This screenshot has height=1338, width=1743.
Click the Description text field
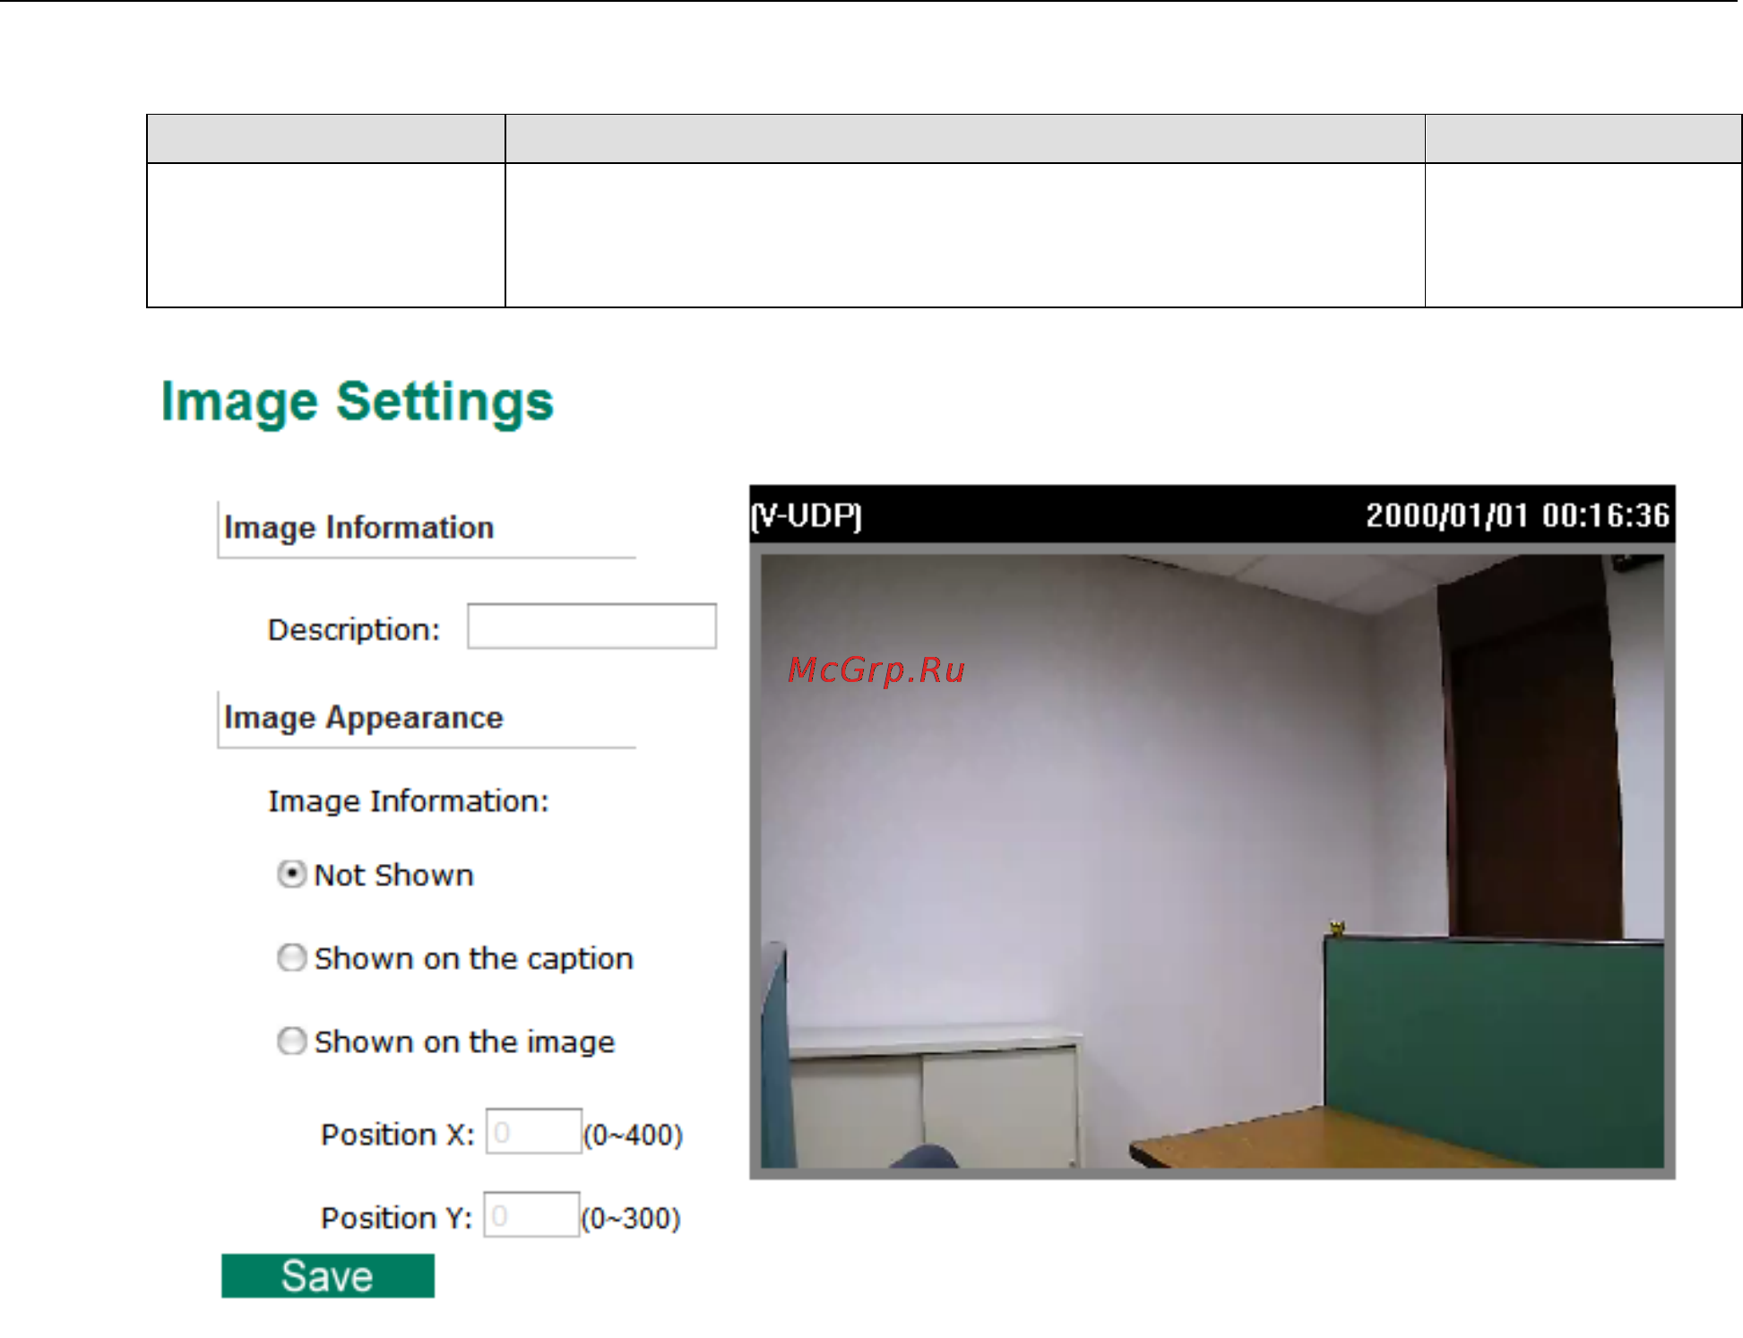pos(591,626)
